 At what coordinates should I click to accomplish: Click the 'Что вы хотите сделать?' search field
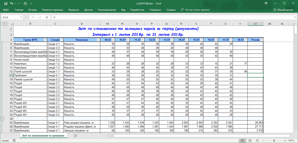(x=197, y=10)
